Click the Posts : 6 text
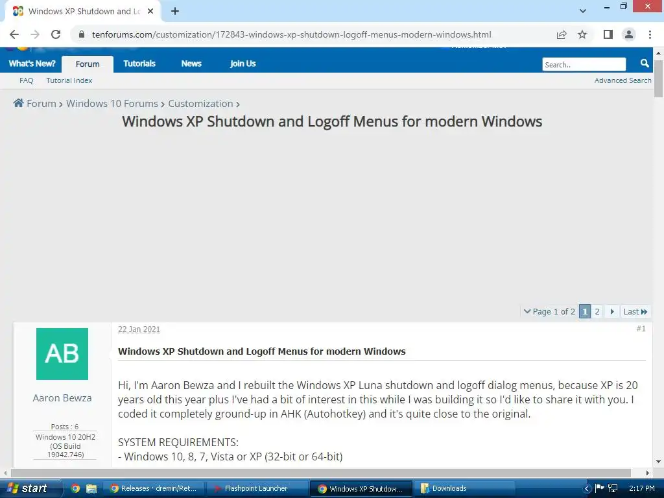 (65, 427)
